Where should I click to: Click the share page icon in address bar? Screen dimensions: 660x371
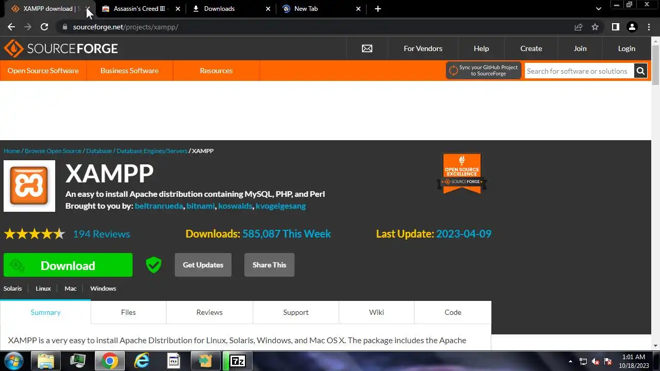click(x=579, y=27)
